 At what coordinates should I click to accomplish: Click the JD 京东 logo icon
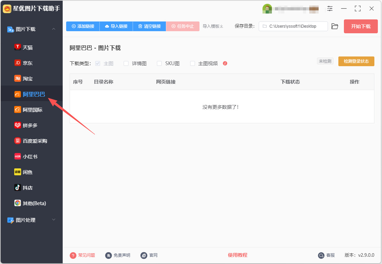(x=18, y=63)
